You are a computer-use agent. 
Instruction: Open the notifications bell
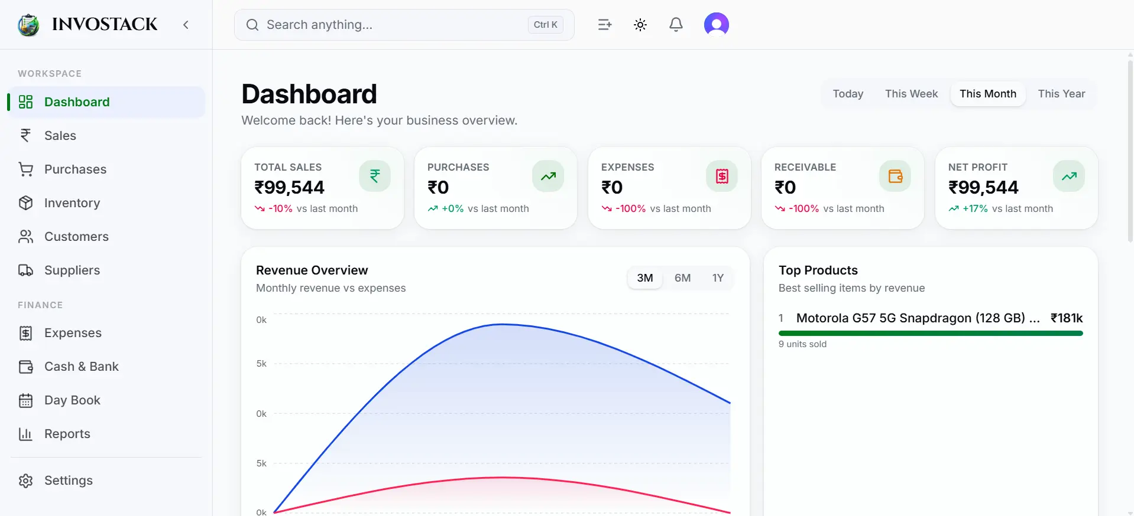[676, 25]
